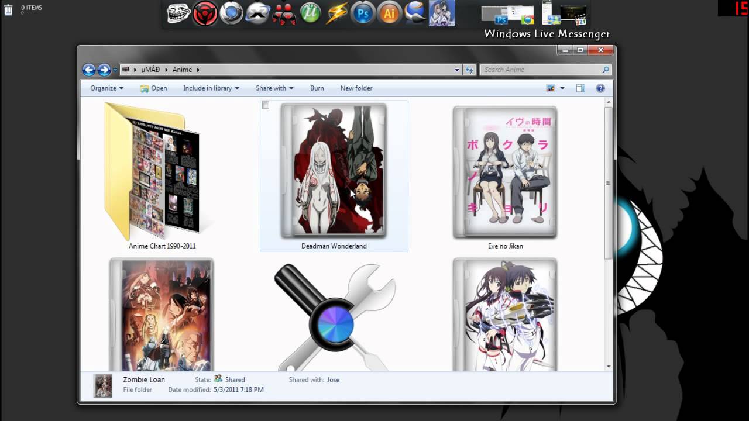Viewport: 749px width, 421px height.
Task: Click the search magnifier icon
Action: tap(606, 70)
